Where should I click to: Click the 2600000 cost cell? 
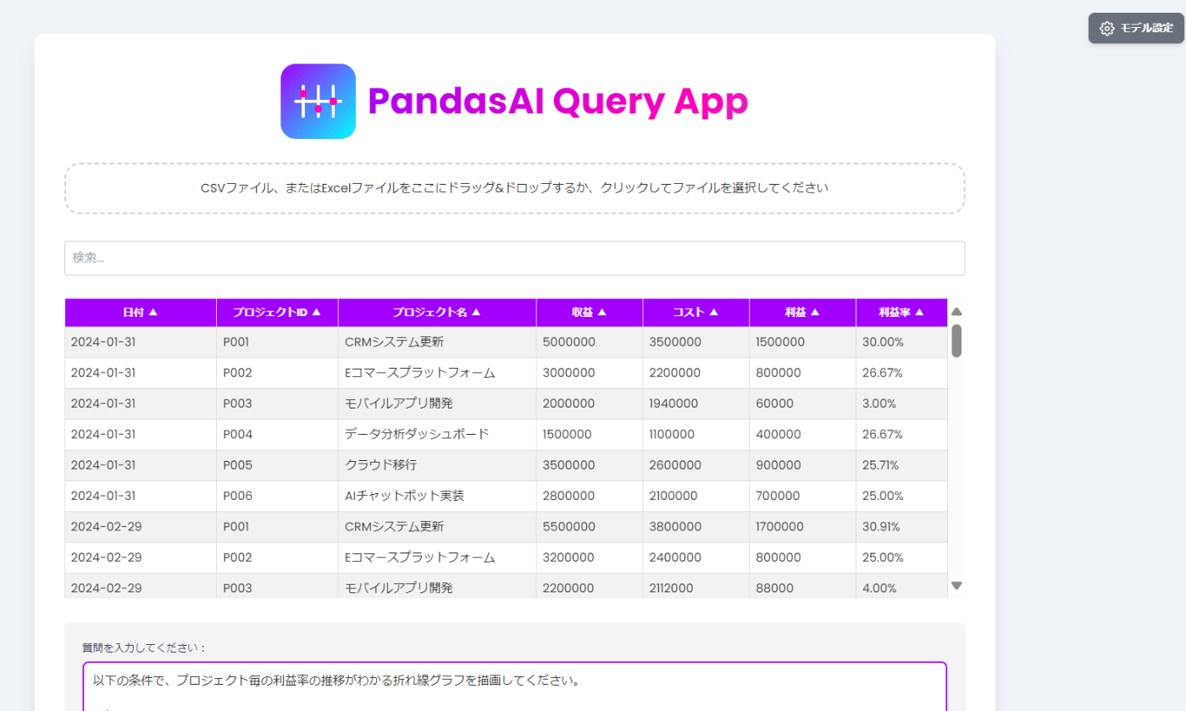[696, 465]
